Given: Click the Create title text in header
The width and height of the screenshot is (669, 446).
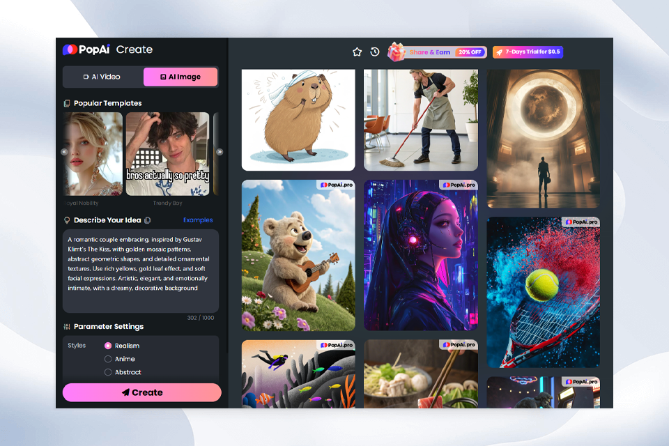Looking at the screenshot, I should tap(134, 49).
